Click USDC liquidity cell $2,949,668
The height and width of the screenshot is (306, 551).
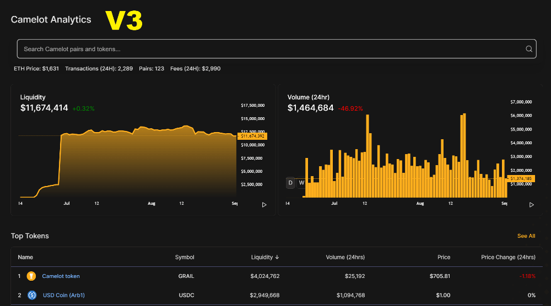pos(264,295)
